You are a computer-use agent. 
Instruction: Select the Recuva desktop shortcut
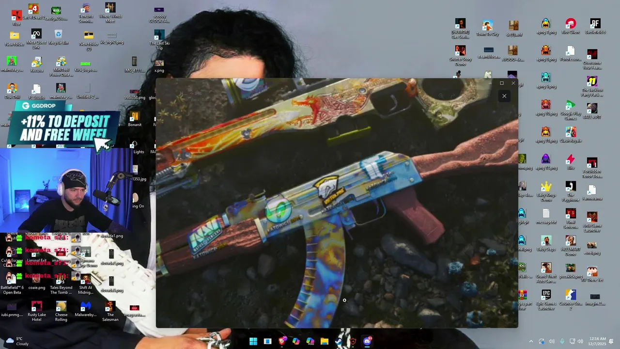coord(36,65)
